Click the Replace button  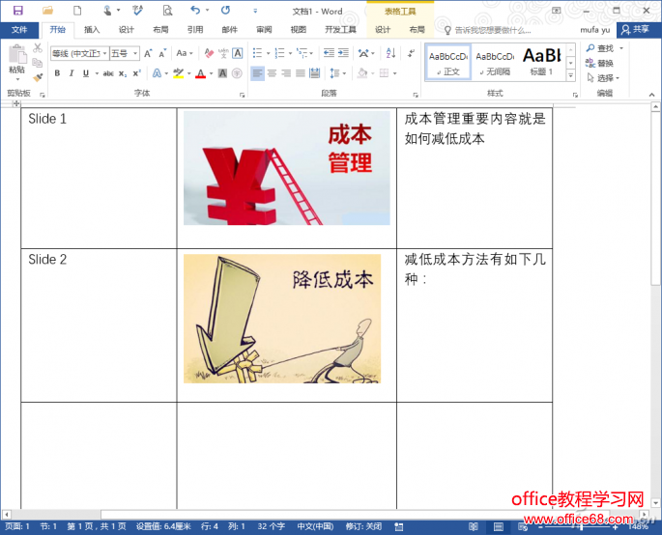pyautogui.click(x=599, y=63)
